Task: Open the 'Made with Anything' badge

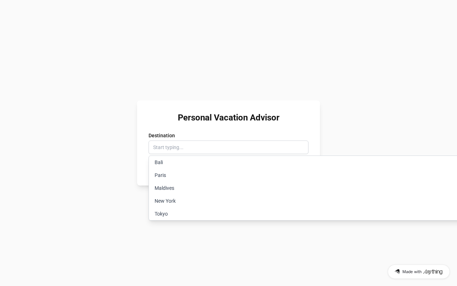Action: coord(418,272)
